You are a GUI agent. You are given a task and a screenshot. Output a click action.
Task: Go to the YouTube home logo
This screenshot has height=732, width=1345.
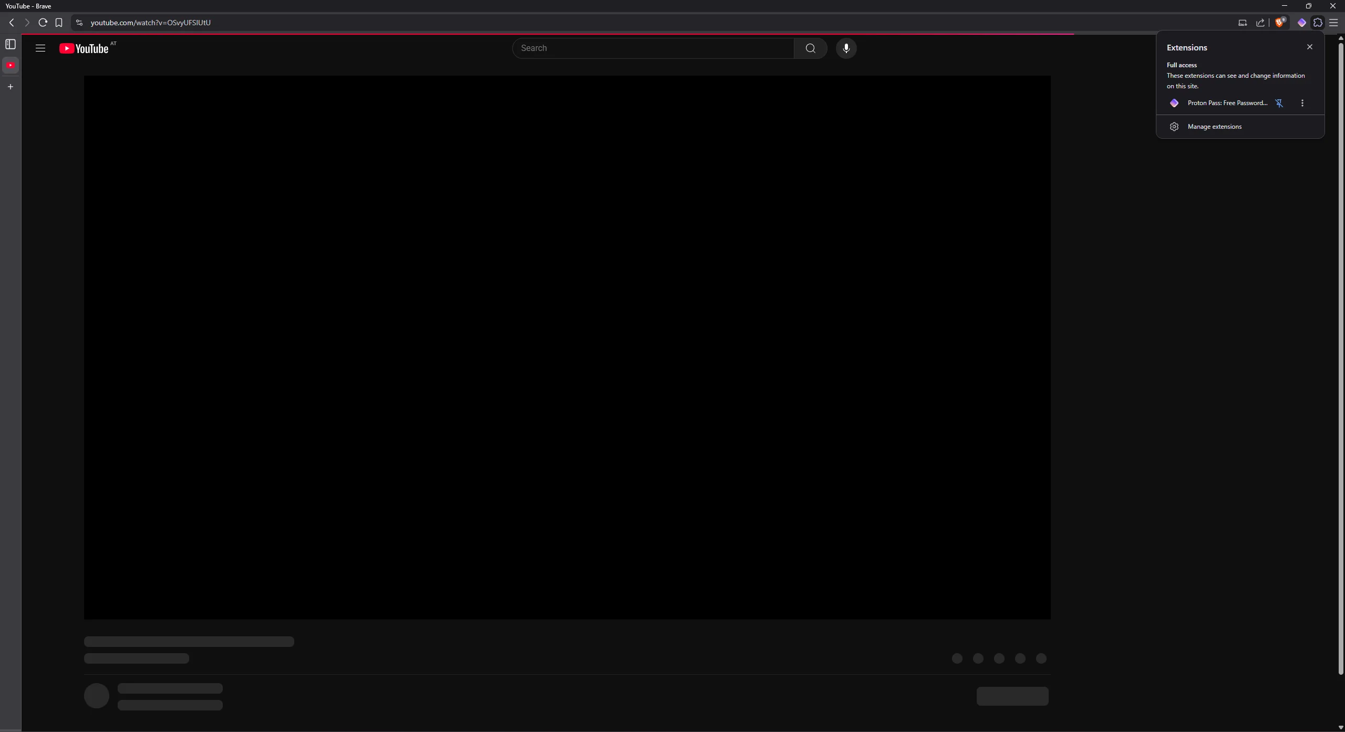tap(84, 48)
